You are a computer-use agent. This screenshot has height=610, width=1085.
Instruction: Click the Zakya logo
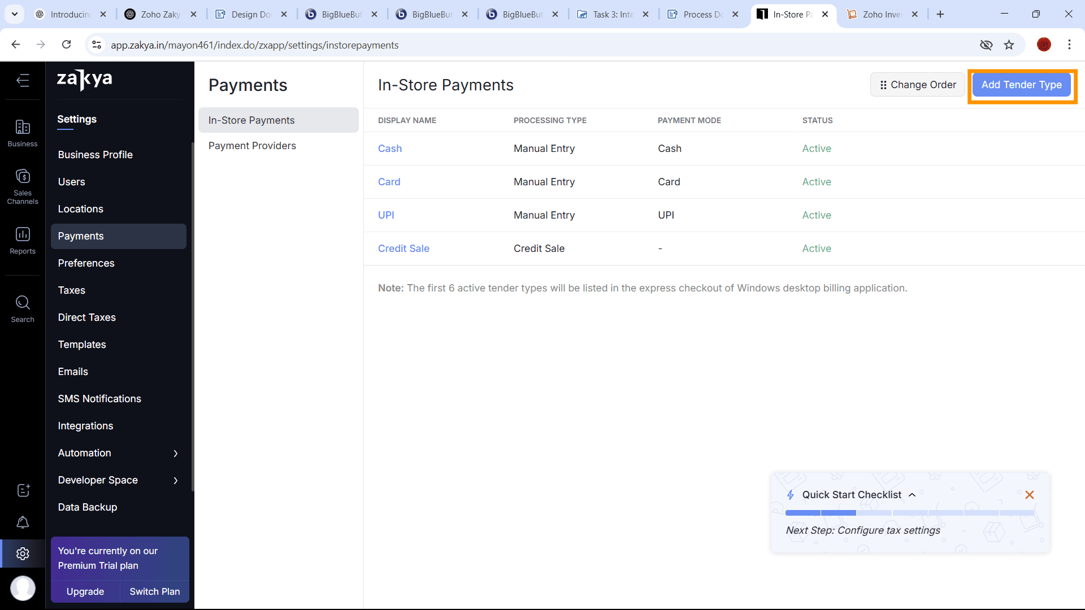tap(85, 79)
